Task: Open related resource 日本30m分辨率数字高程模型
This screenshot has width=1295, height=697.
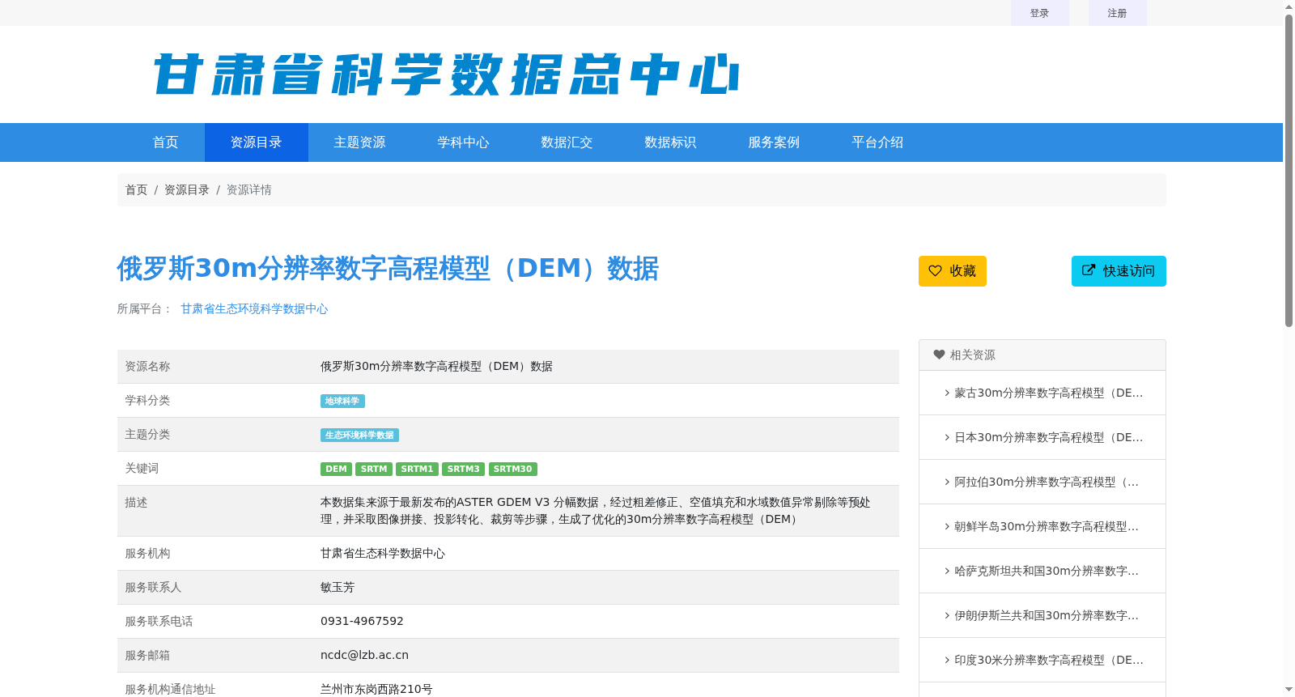Action: (1049, 437)
